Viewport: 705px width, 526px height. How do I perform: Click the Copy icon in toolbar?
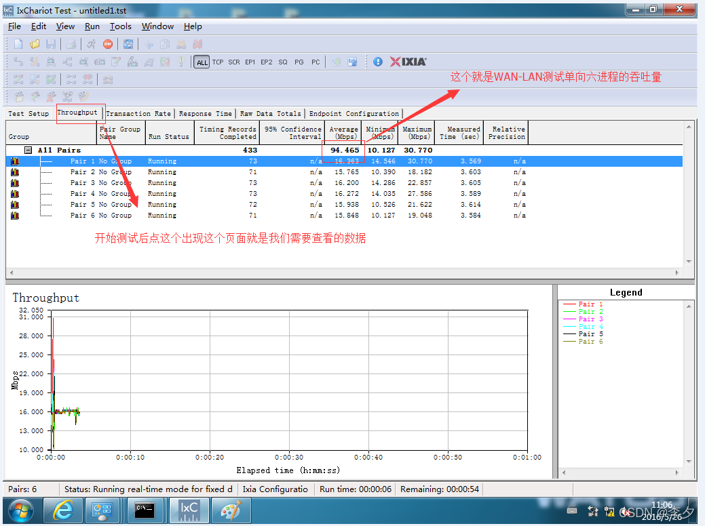coord(165,44)
